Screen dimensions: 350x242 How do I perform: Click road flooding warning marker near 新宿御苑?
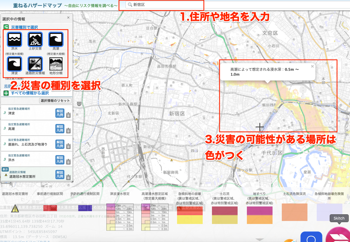171,160
